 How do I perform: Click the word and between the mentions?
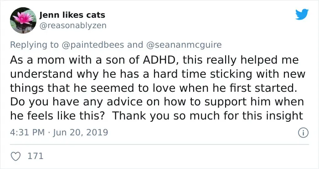[x=135, y=45]
